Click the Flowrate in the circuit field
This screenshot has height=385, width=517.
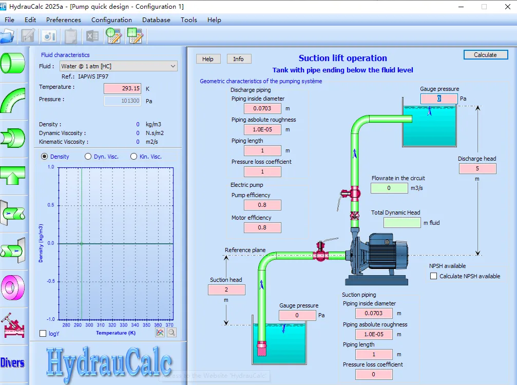(389, 188)
